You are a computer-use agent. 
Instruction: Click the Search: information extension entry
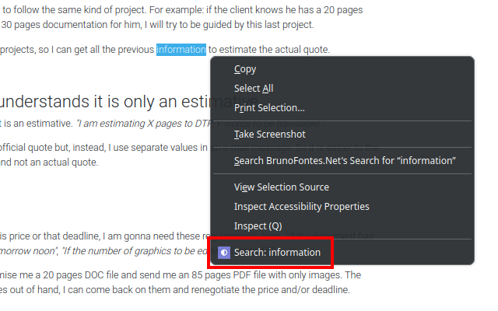coord(342,252)
